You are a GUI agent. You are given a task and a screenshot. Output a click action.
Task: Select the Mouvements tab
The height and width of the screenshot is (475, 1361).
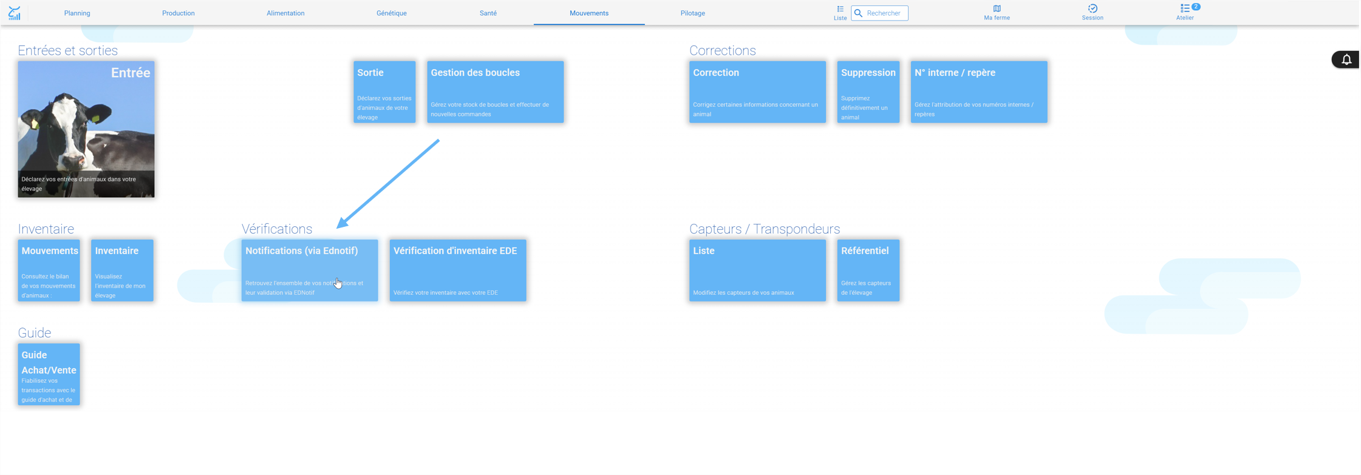pos(589,13)
